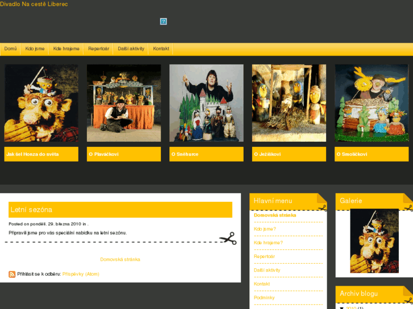Select Domovská stránka in Hlavní menu
This screenshot has width=413, height=309.
coord(275,215)
